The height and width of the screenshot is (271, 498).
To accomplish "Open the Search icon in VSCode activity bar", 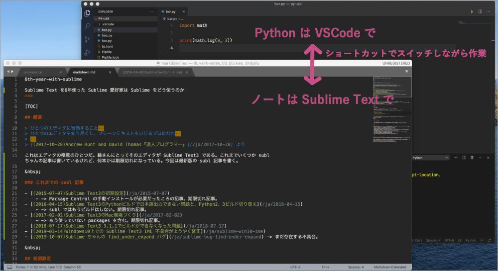I will [x=87, y=26].
